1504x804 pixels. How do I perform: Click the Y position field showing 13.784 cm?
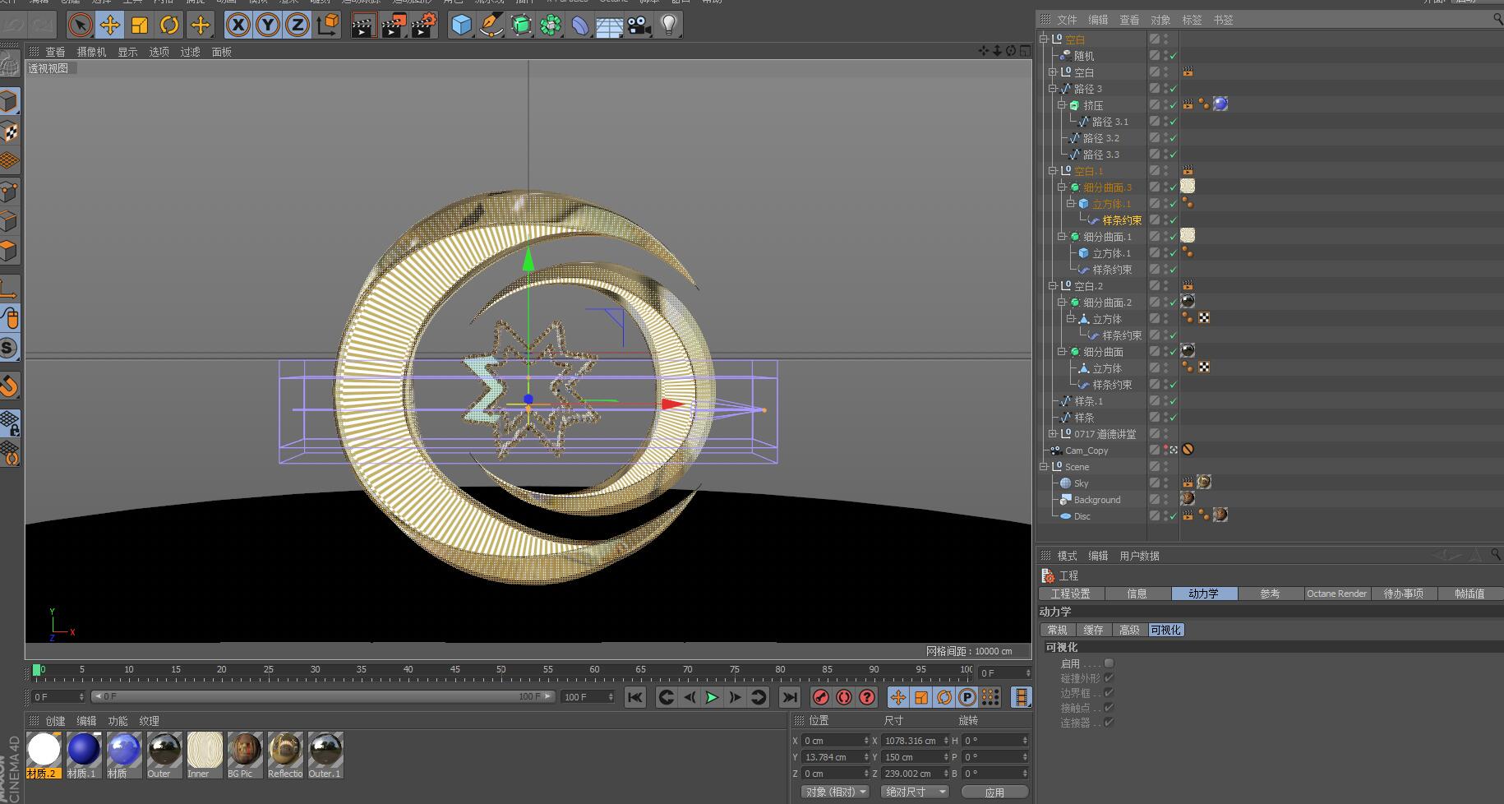pyautogui.click(x=834, y=757)
